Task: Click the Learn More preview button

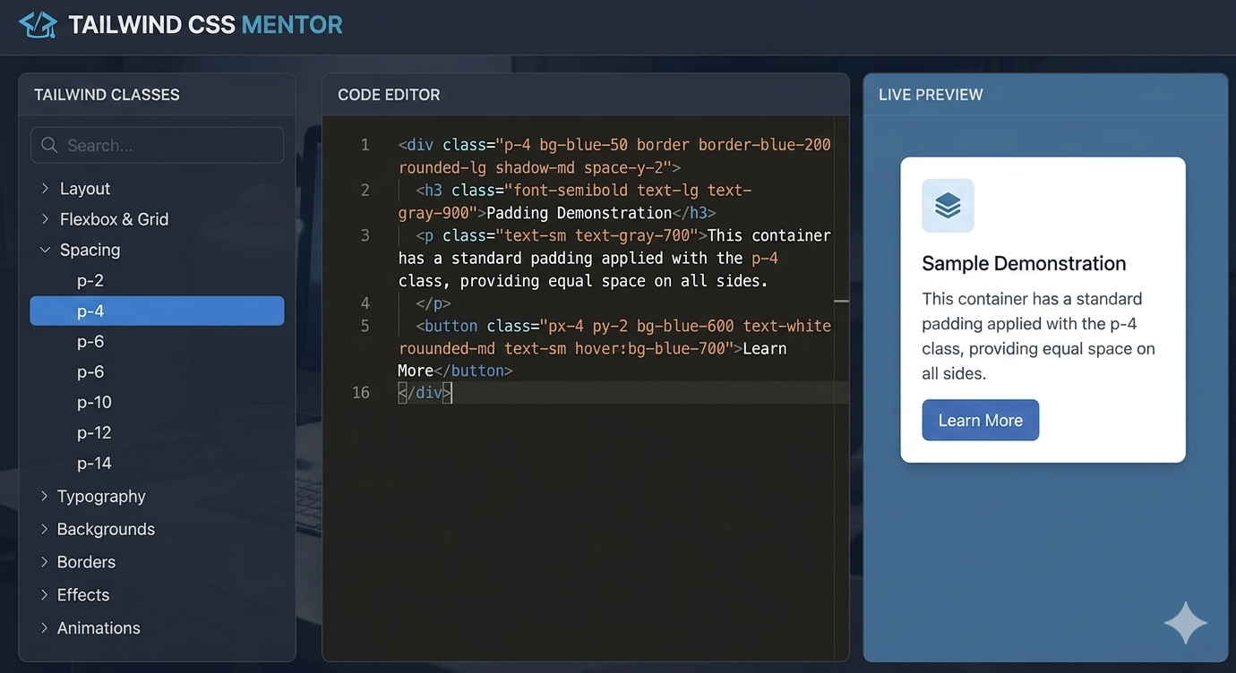Action: pyautogui.click(x=981, y=420)
